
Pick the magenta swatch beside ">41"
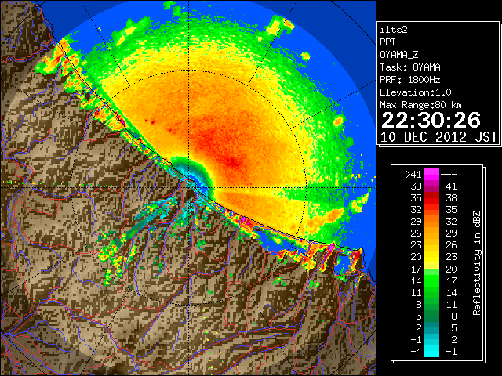click(x=431, y=175)
